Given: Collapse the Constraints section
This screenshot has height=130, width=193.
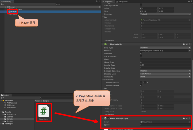Looking at the screenshot, I should coord(103,80).
